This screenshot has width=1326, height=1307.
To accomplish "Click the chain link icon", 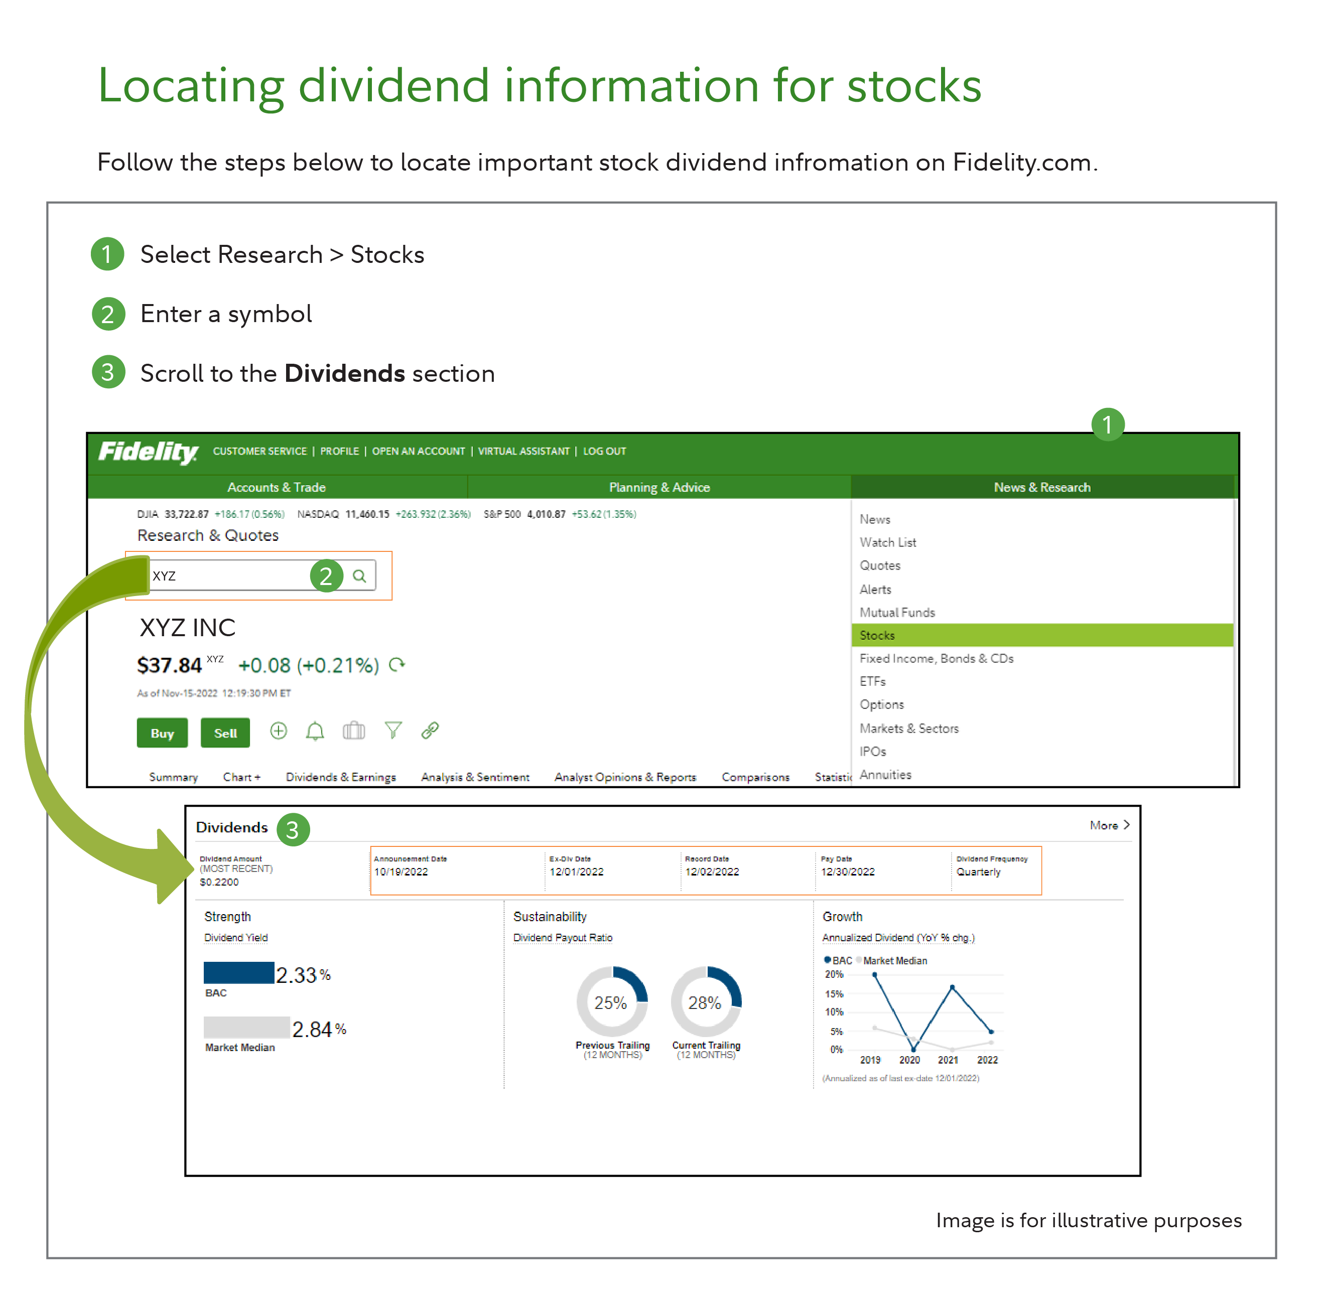I will click(x=430, y=730).
